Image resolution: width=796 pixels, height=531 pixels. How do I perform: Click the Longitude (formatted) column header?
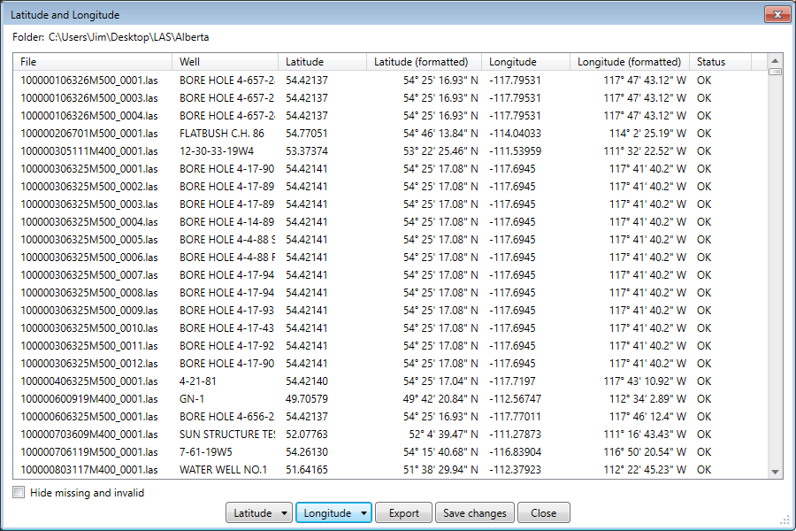[630, 61]
